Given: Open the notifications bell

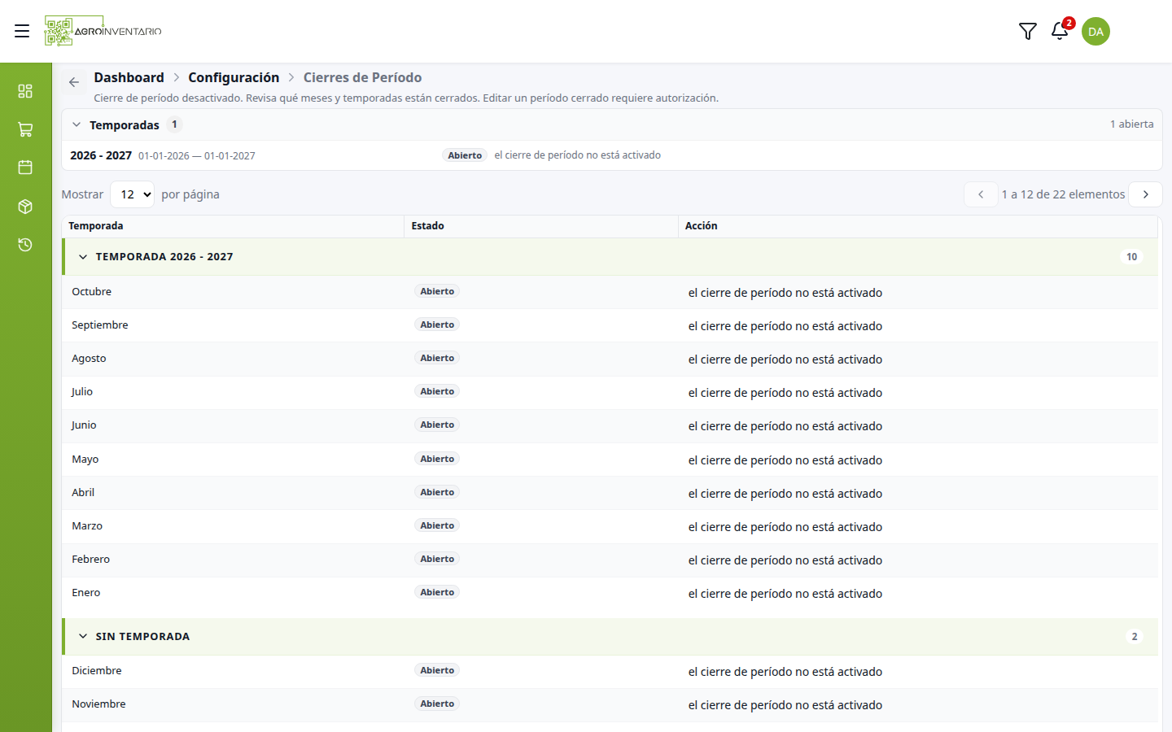Looking at the screenshot, I should (x=1060, y=31).
